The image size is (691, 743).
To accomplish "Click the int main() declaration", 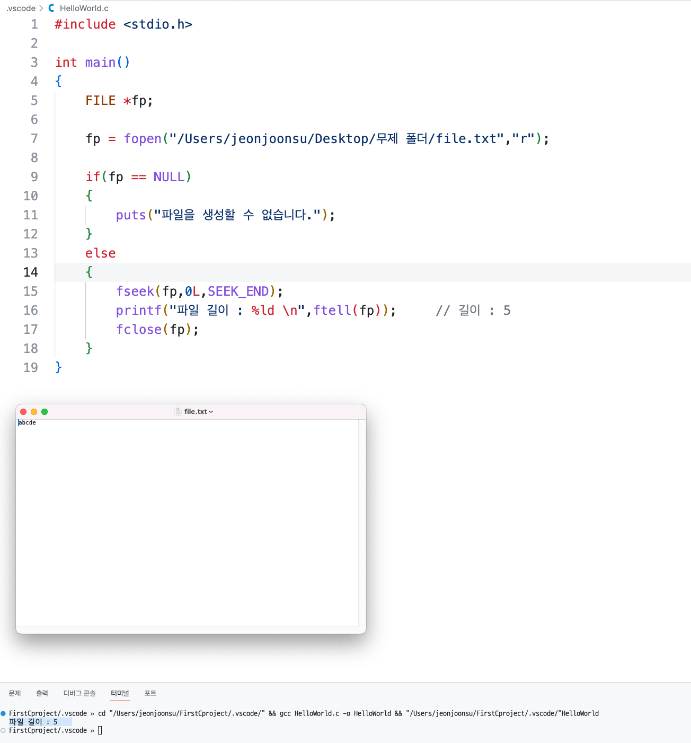I will click(93, 63).
